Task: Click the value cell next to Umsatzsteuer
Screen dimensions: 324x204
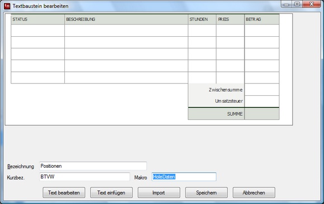Action: (x=262, y=101)
